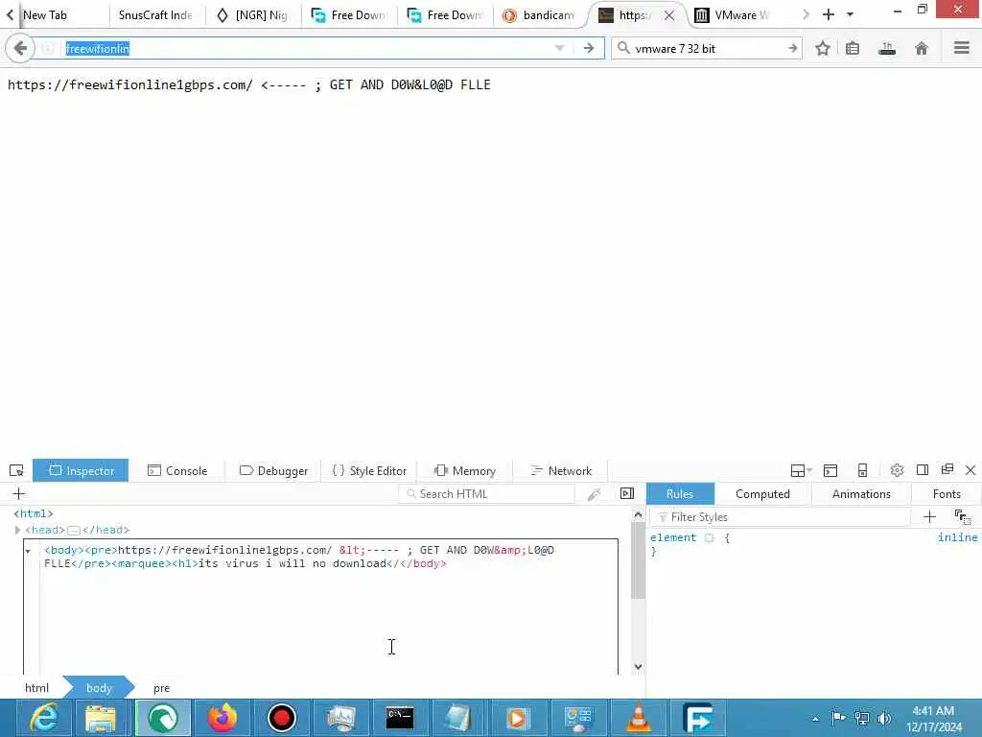Show devtools in separate window
The height and width of the screenshot is (737, 982).
(947, 469)
